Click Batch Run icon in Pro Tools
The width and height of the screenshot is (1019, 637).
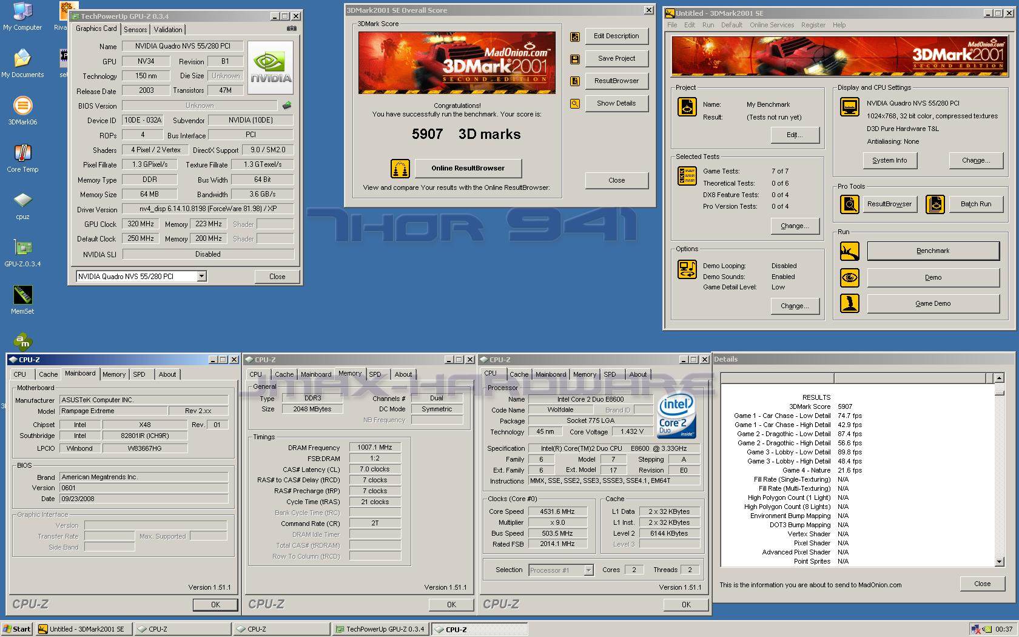935,204
